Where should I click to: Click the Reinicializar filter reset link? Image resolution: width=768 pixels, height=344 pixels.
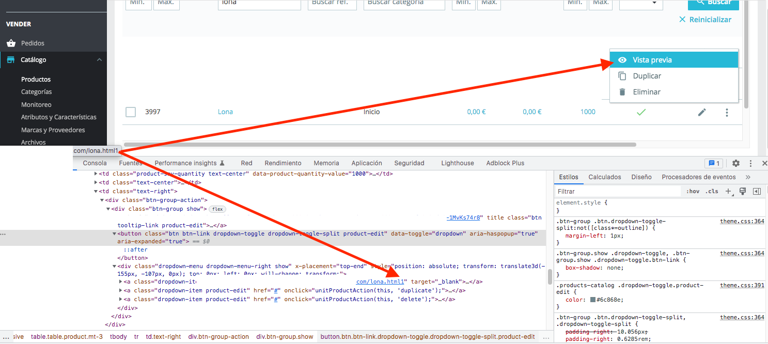711,20
